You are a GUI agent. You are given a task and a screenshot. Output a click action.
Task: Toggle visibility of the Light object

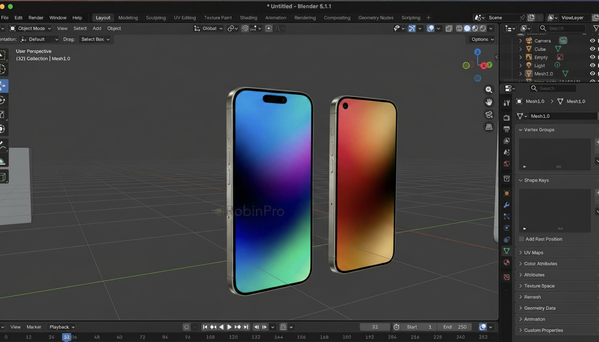[x=592, y=65]
